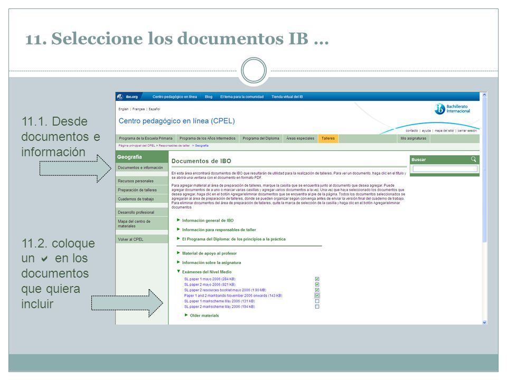Click Centro pedagógico en línea top link
The height and width of the screenshot is (380, 507).
point(175,97)
